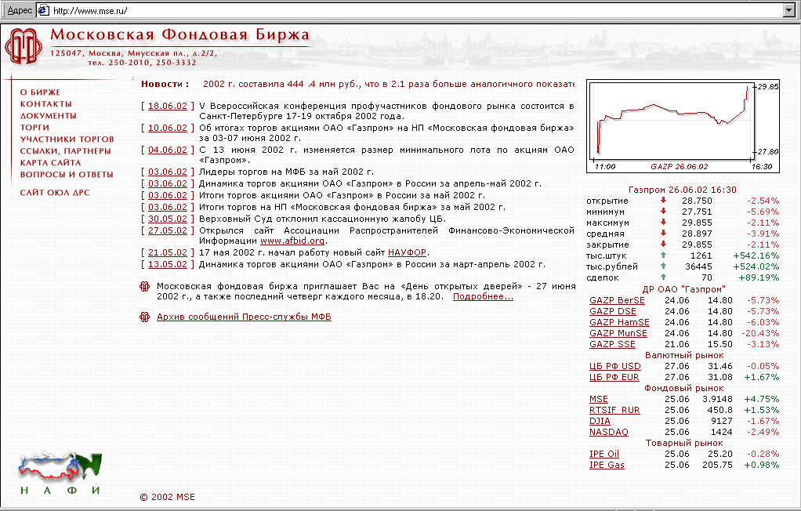Click the тыс.рублей value 36445
Viewport: 801px width, 511px height.
698,266
